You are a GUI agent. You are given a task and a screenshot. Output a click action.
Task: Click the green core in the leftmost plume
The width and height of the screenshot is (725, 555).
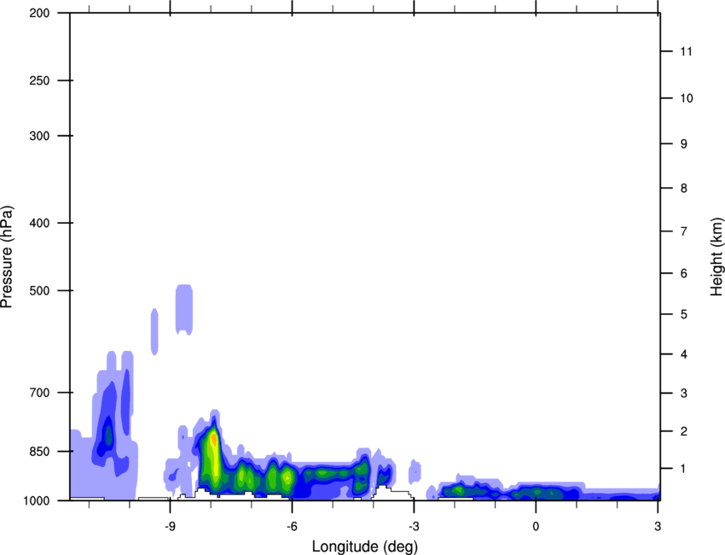[108, 435]
